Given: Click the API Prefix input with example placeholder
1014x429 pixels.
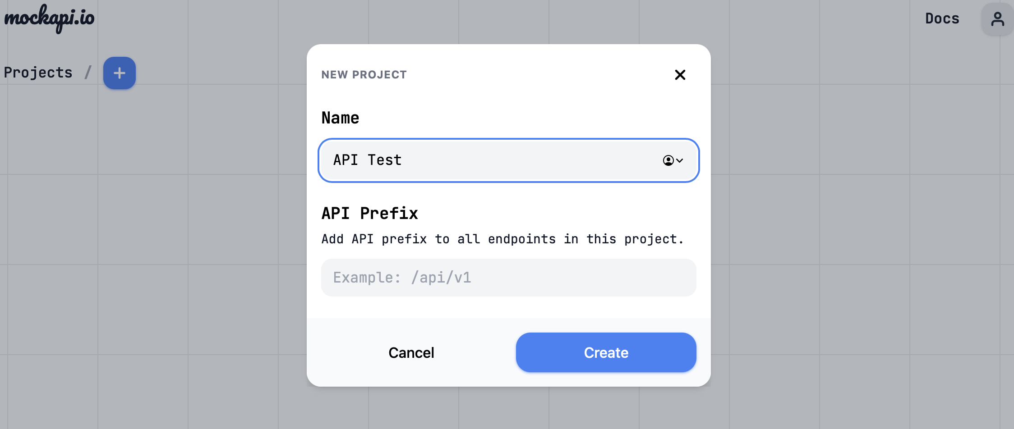Looking at the screenshot, I should [508, 278].
